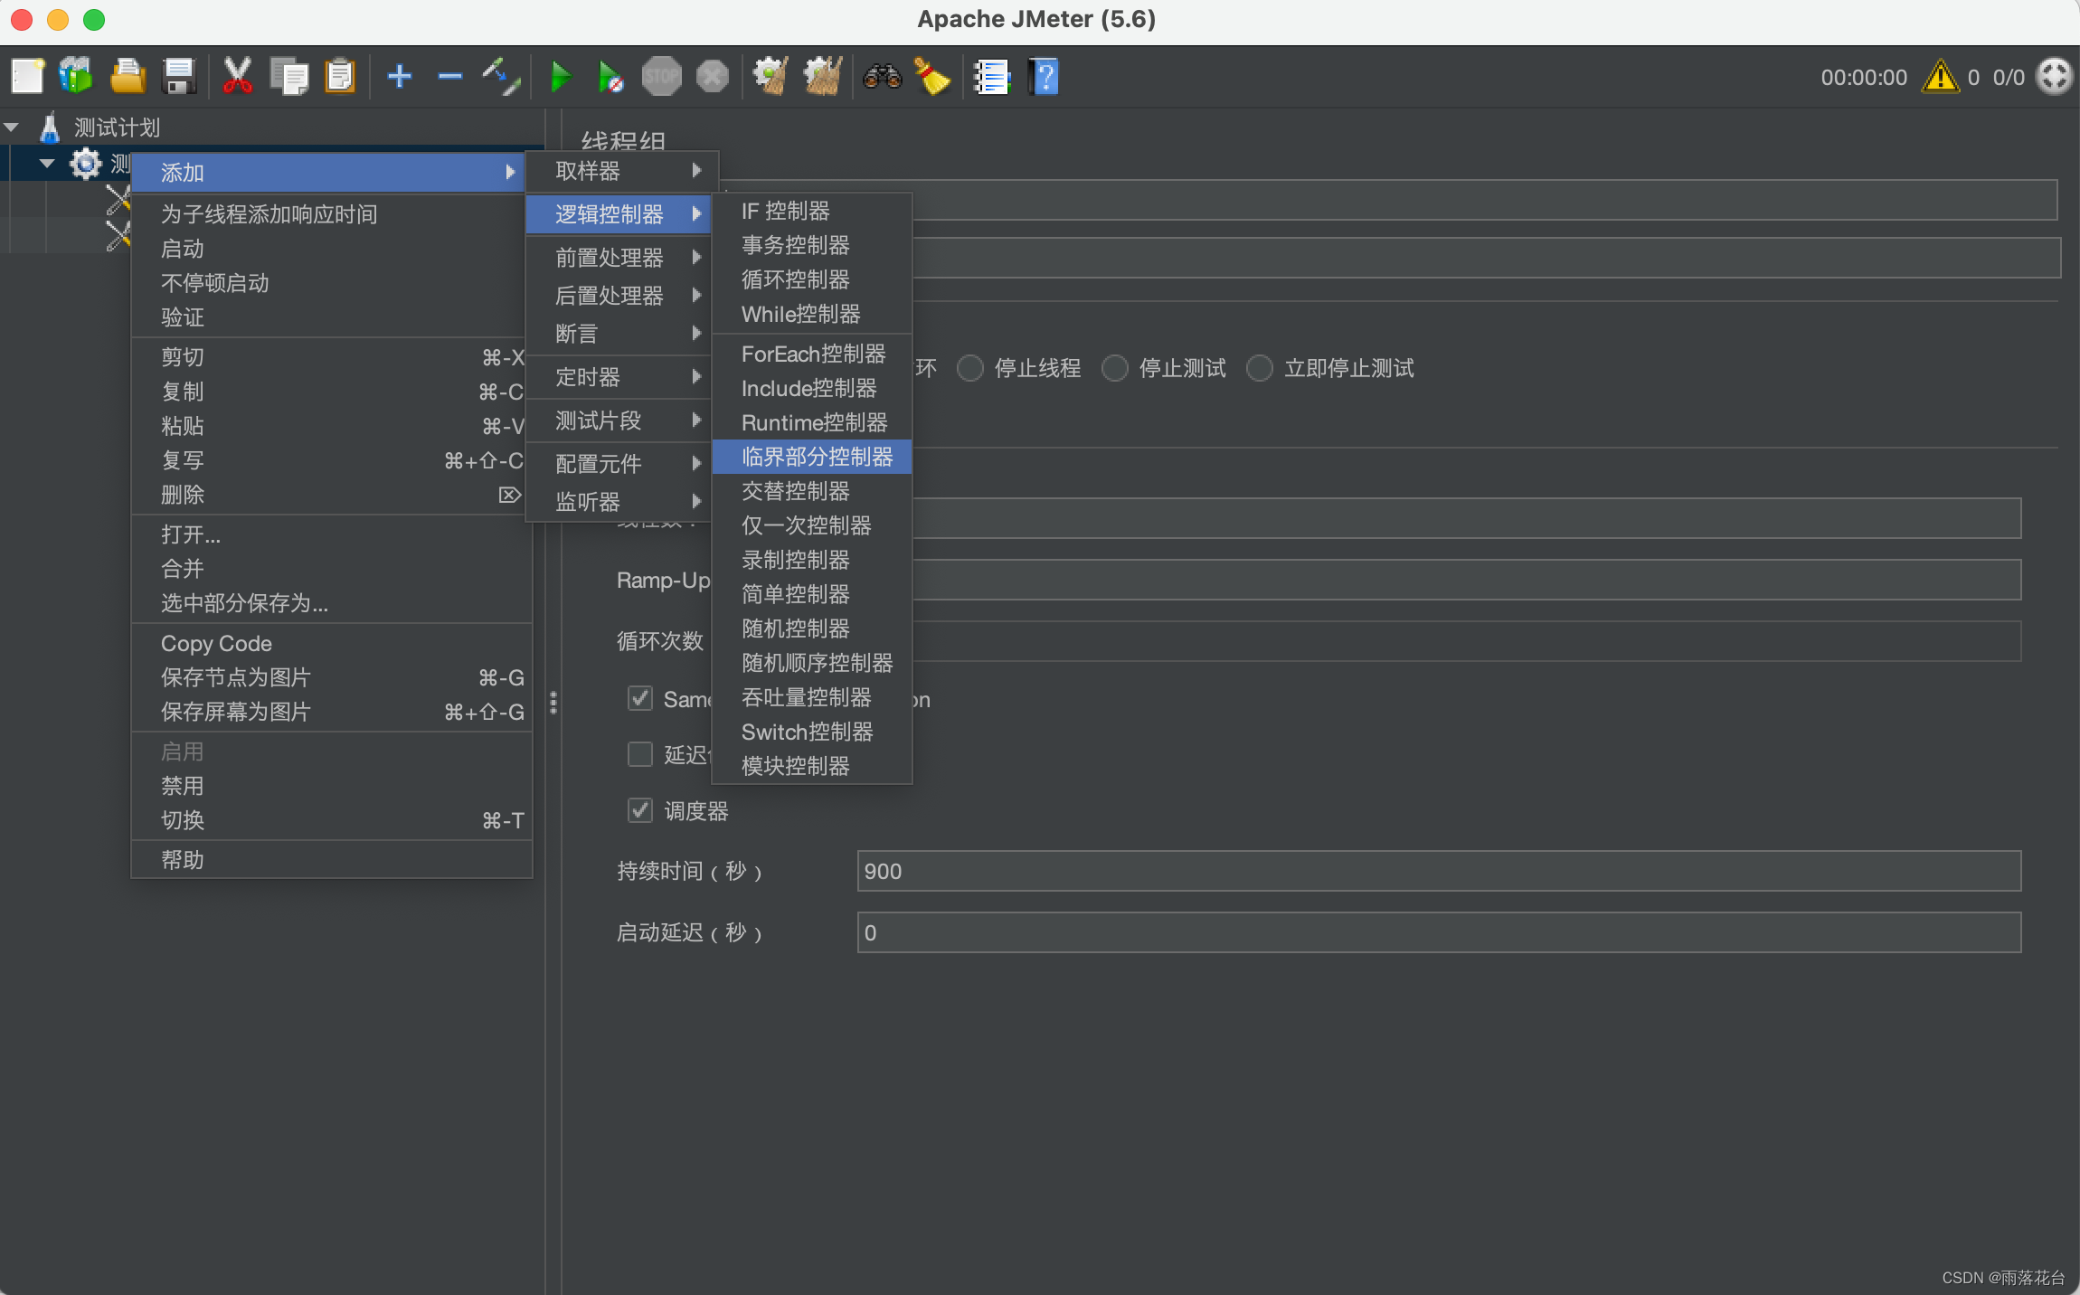Click the green Start run icon
The width and height of the screenshot is (2080, 1295).
point(561,77)
